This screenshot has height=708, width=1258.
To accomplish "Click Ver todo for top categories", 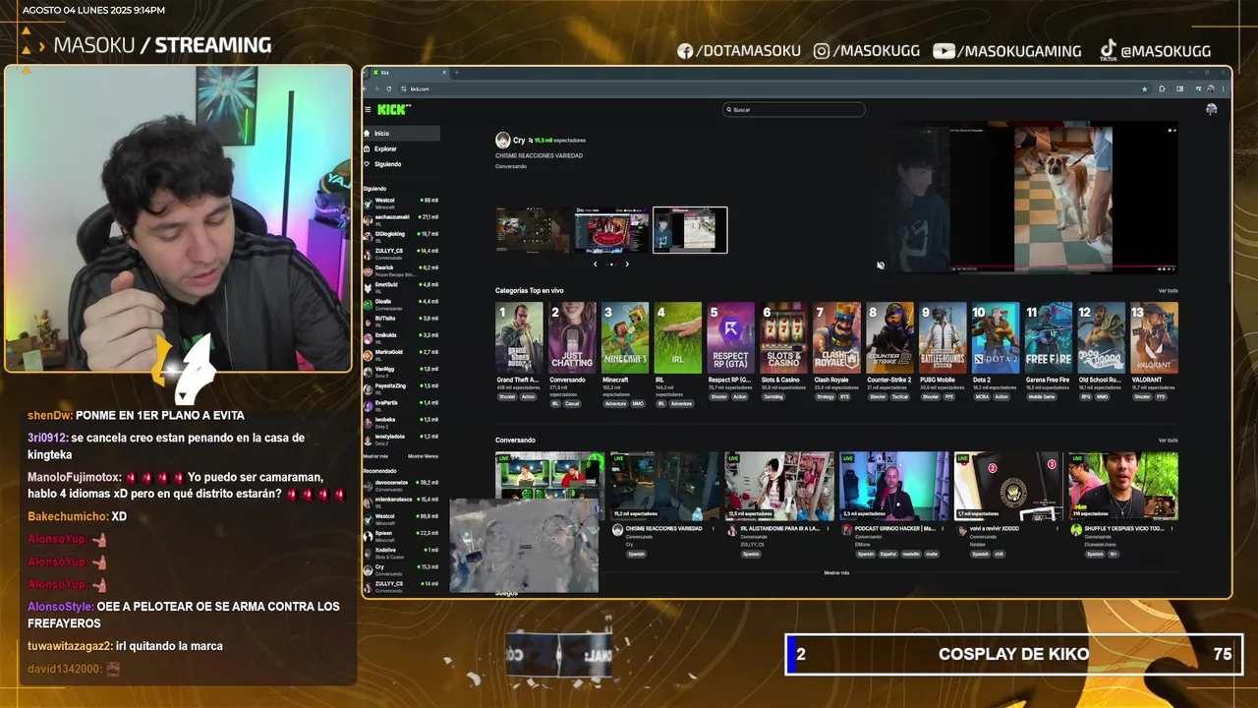I will pyautogui.click(x=1168, y=291).
